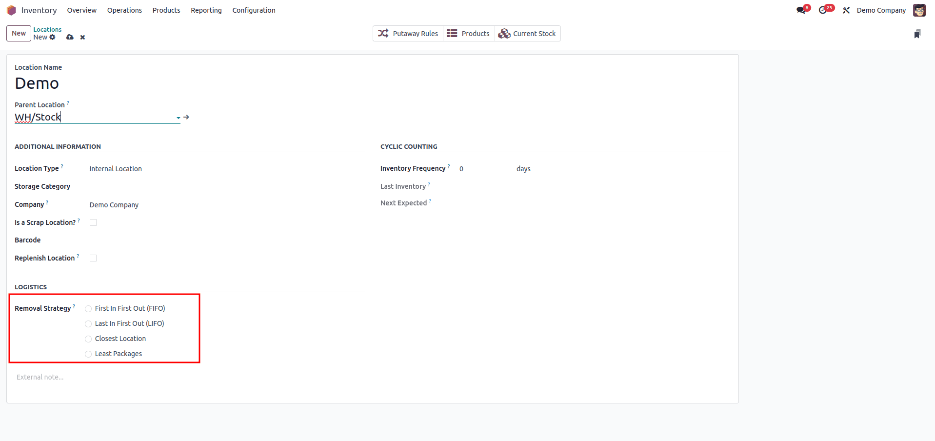
Task: Select Closest Location removal strategy
Action: click(x=88, y=339)
